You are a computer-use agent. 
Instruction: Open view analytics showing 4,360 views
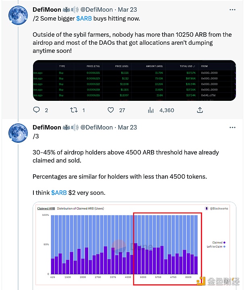(x=151, y=110)
